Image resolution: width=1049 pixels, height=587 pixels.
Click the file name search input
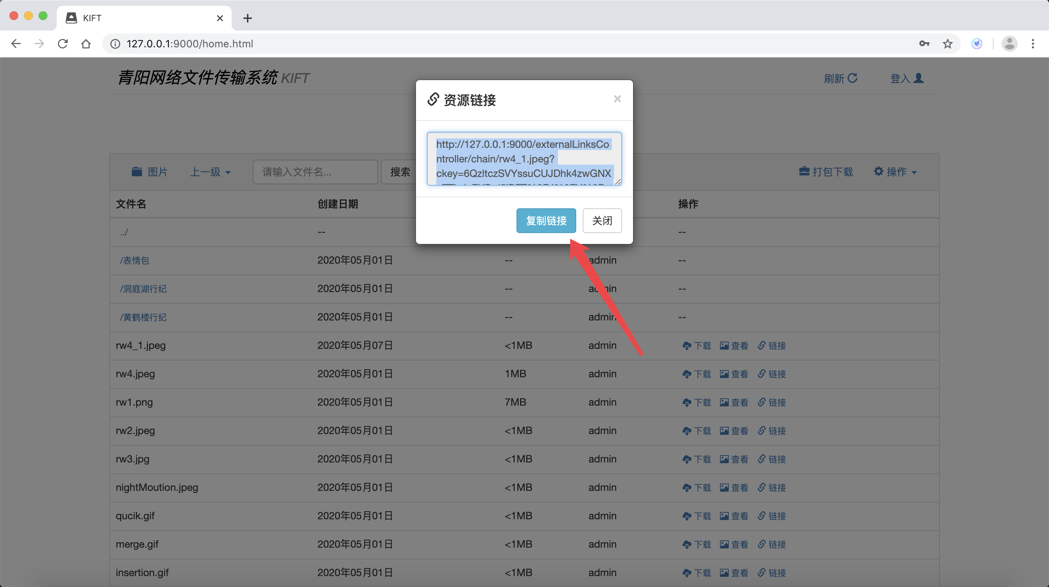[315, 172]
